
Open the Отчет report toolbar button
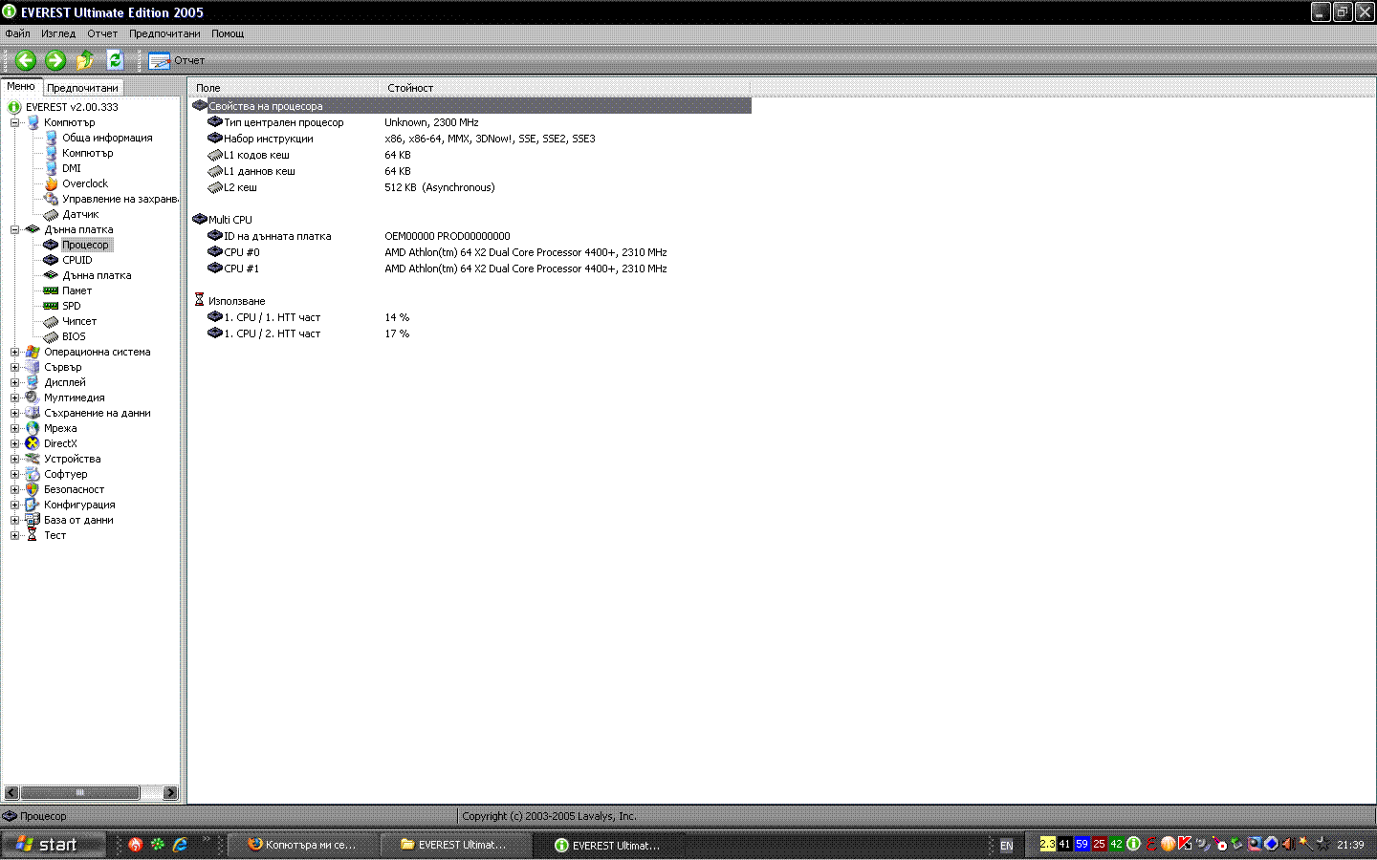[177, 60]
